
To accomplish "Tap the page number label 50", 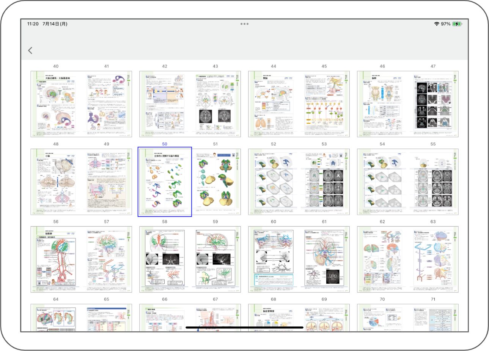I will (x=165, y=144).
